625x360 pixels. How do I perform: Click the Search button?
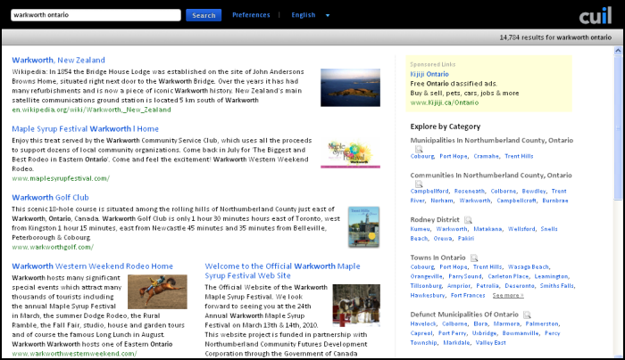coord(204,15)
